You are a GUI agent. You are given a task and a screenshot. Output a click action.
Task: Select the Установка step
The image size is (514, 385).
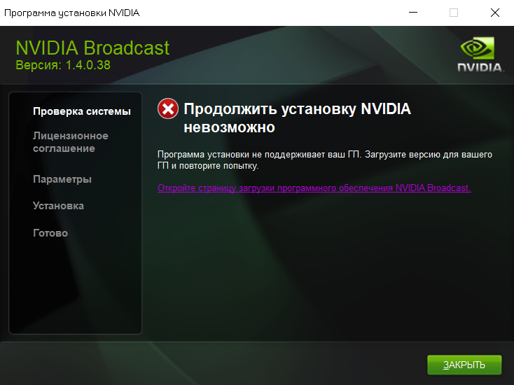[58, 206]
